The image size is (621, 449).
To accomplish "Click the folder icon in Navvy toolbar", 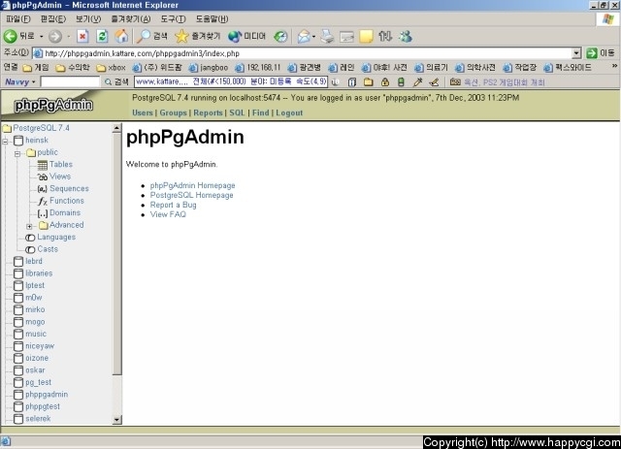I will point(369,82).
